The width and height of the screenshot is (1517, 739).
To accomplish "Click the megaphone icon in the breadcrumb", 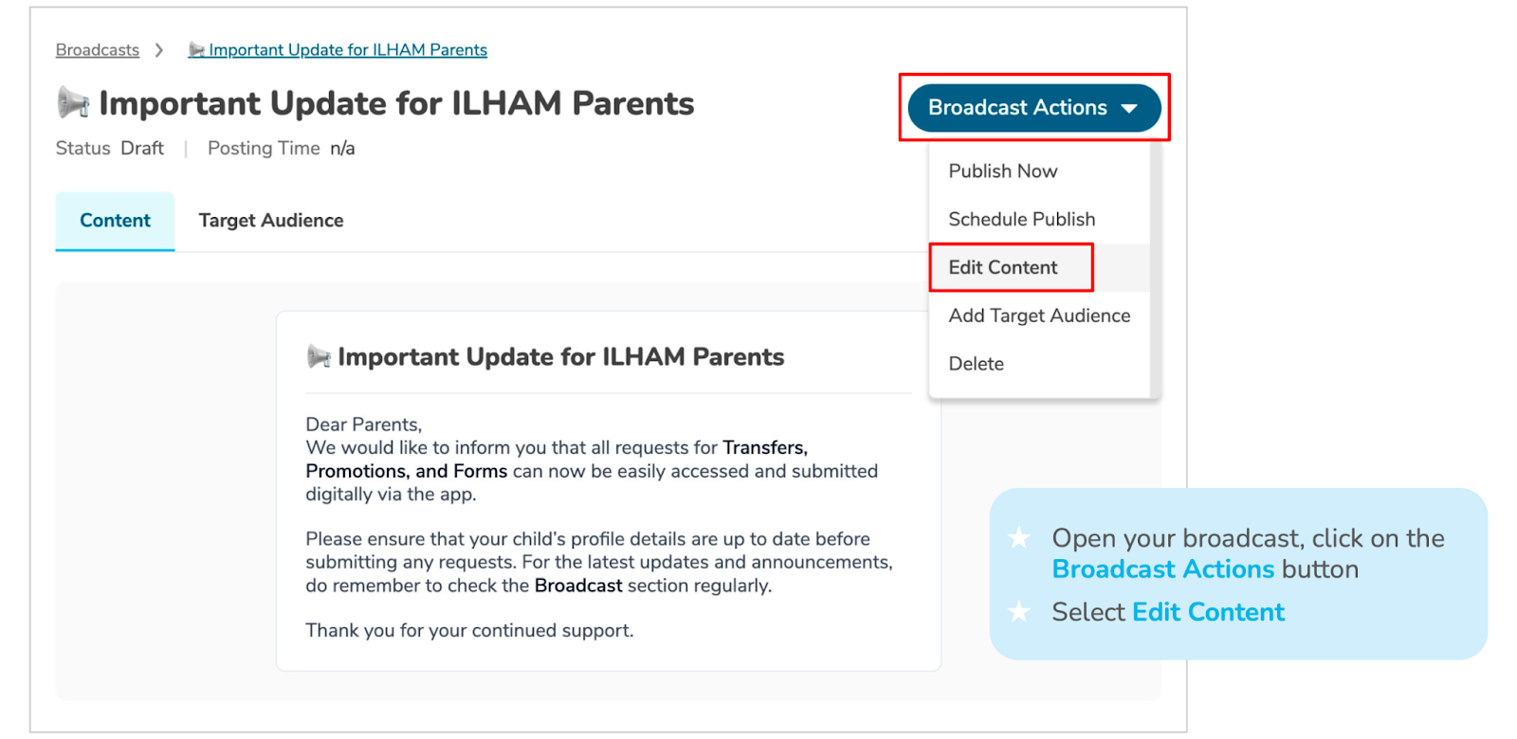I will (196, 50).
